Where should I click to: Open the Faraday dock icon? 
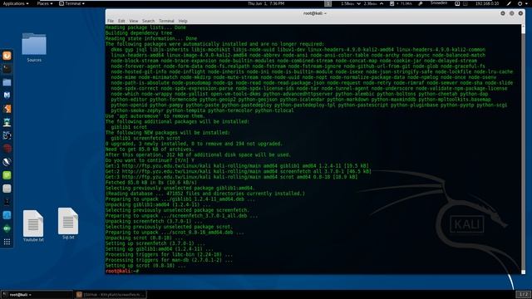[7, 162]
